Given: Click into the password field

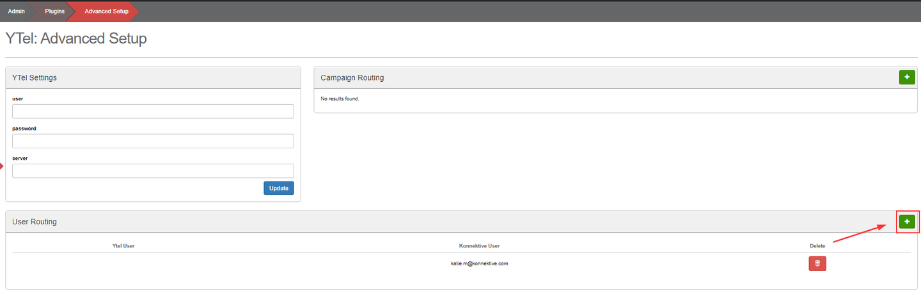Looking at the screenshot, I should [153, 141].
